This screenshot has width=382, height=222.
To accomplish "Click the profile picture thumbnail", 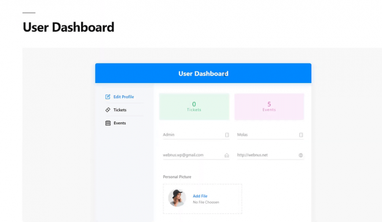I will [177, 198].
